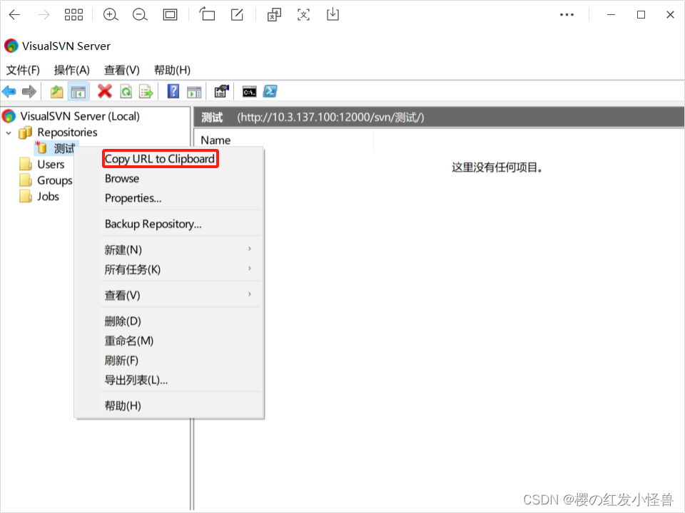685x513 pixels.
Task: Click the blue Help question mark icon
Action: (173, 91)
